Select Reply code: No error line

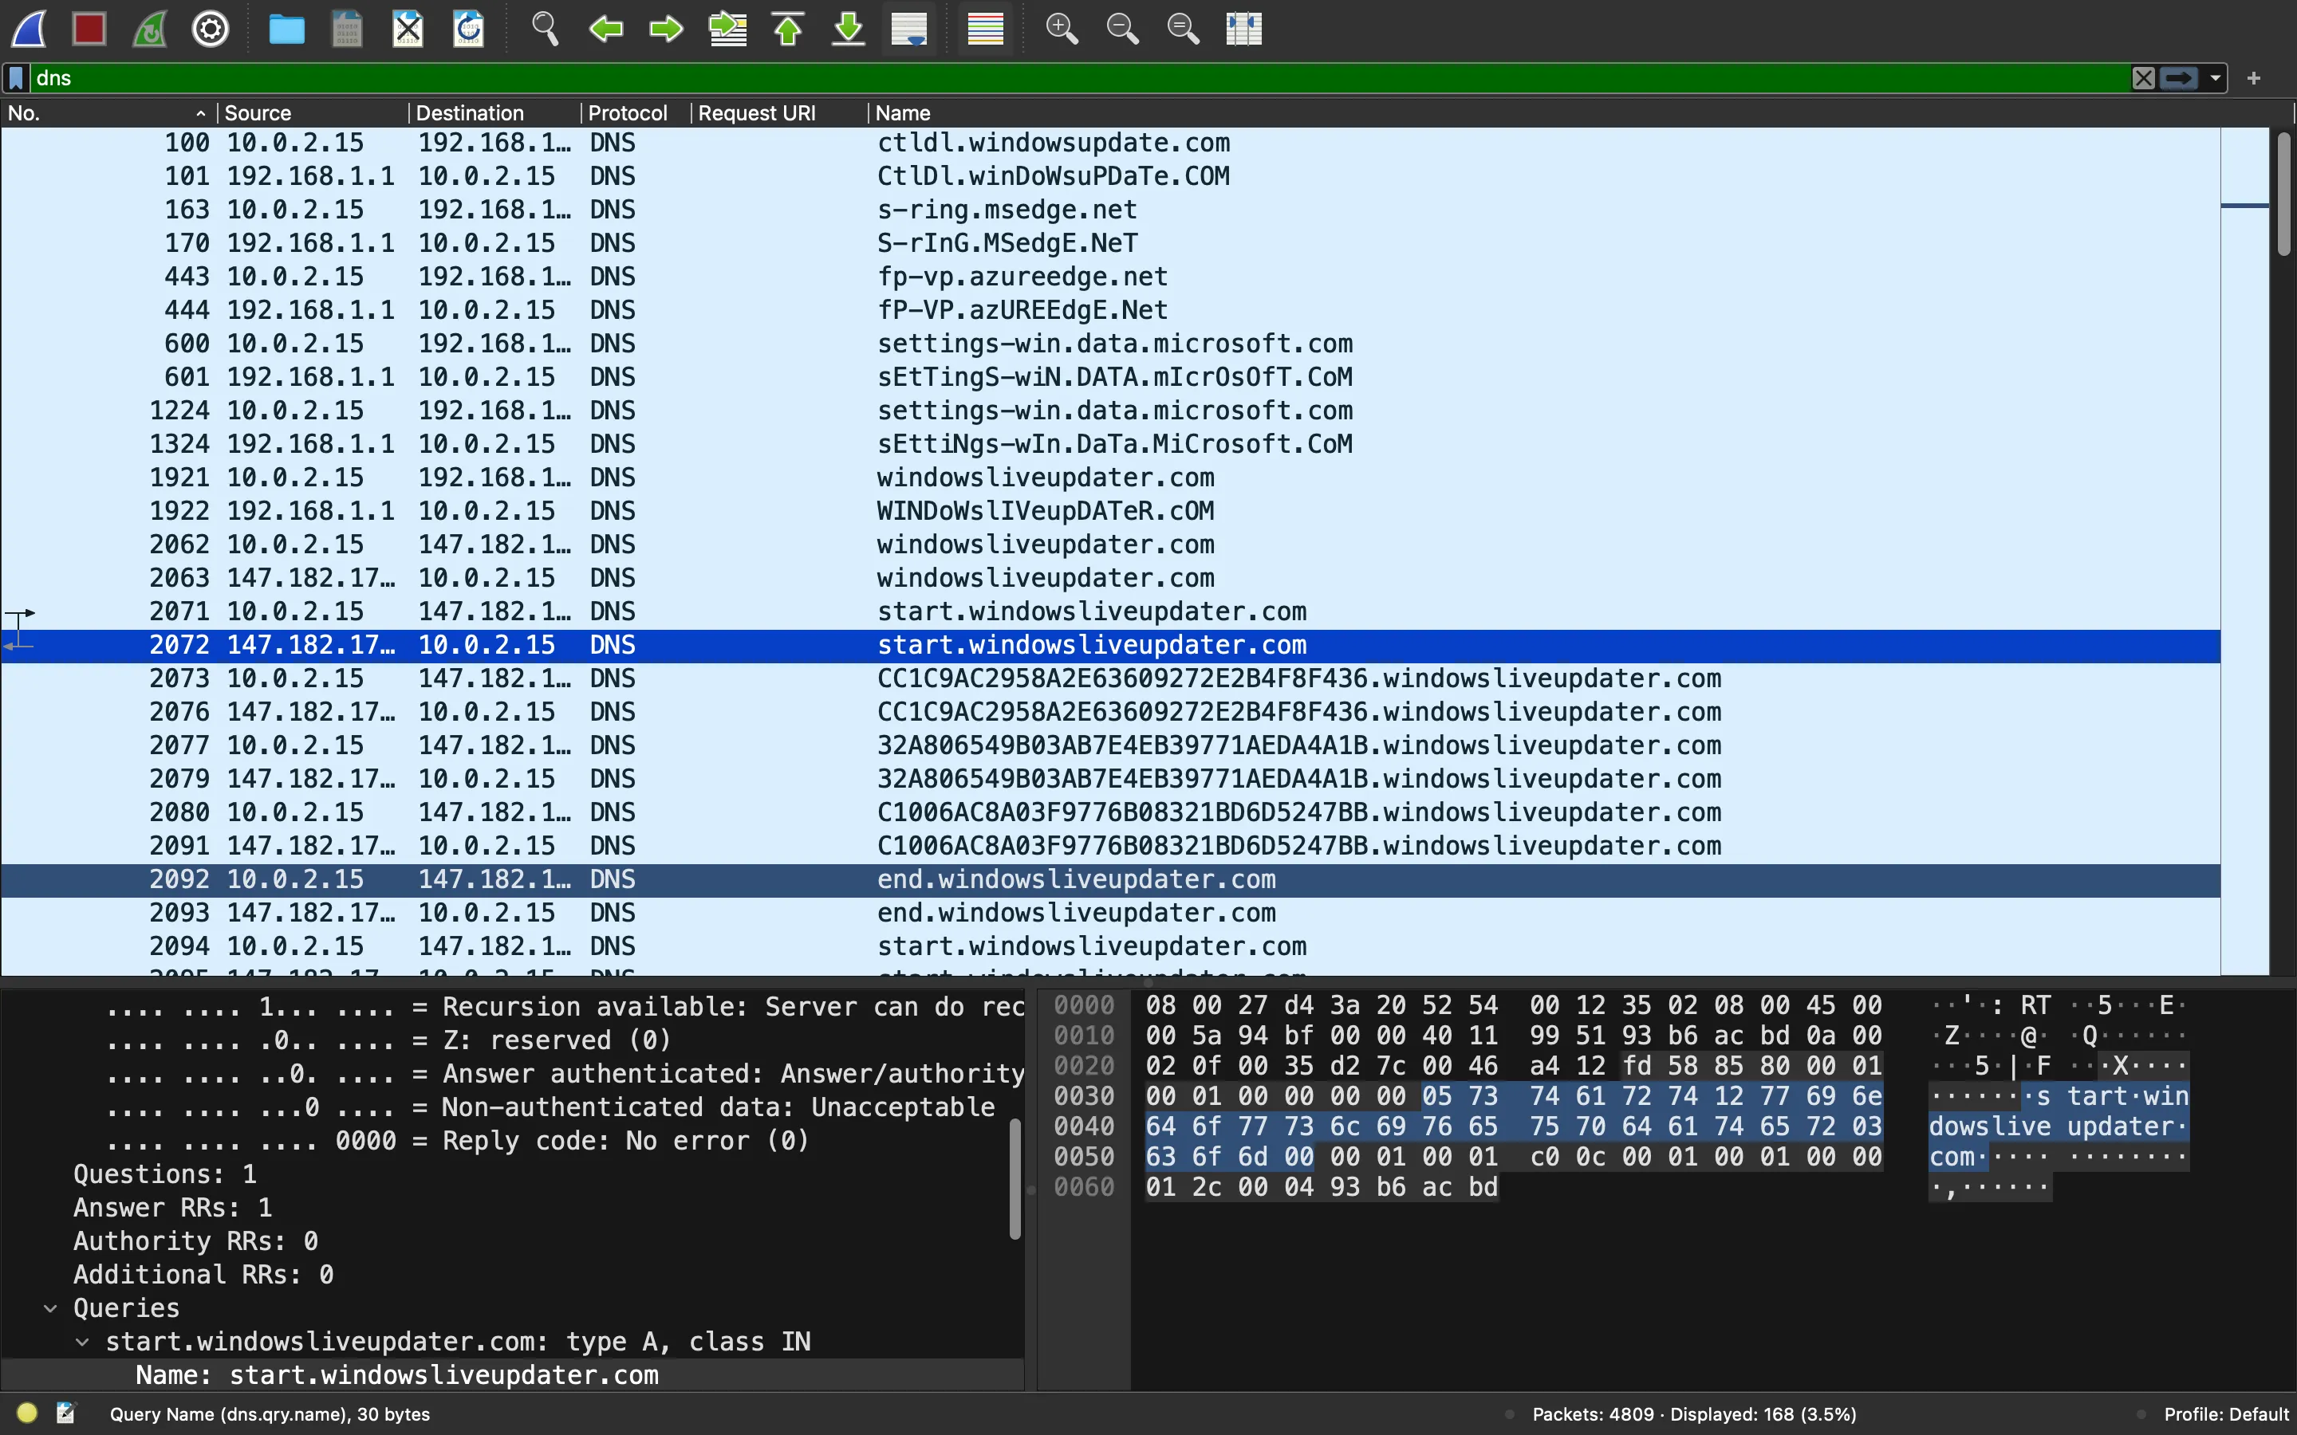[x=513, y=1141]
